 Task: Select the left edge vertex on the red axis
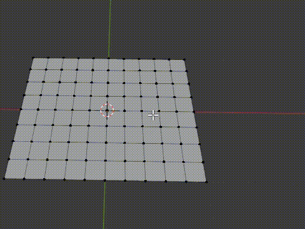point(21,109)
